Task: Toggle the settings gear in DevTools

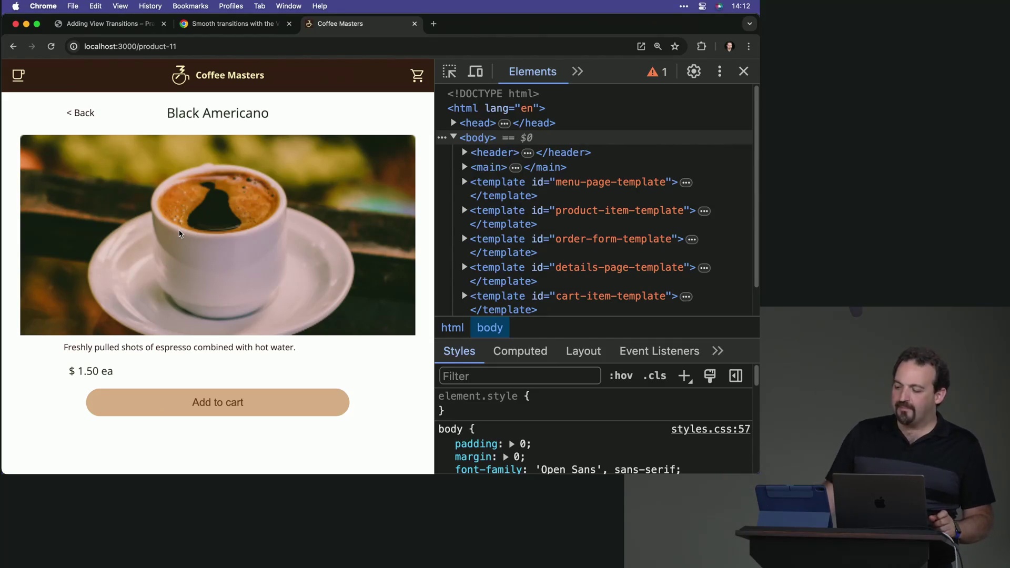Action: pos(693,72)
